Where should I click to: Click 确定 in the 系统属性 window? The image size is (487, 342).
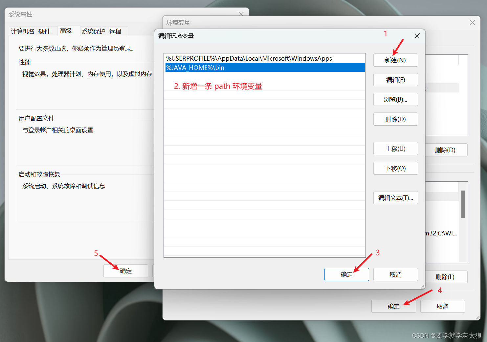click(125, 271)
